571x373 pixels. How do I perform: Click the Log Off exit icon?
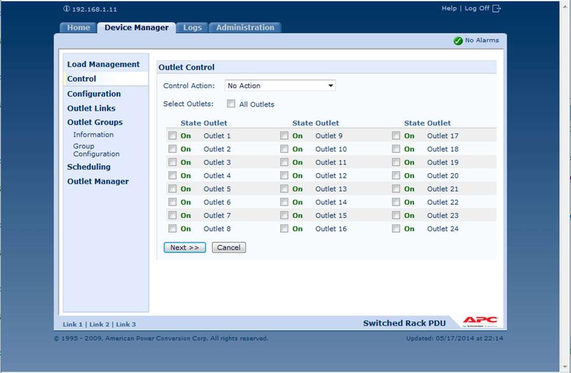(497, 8)
